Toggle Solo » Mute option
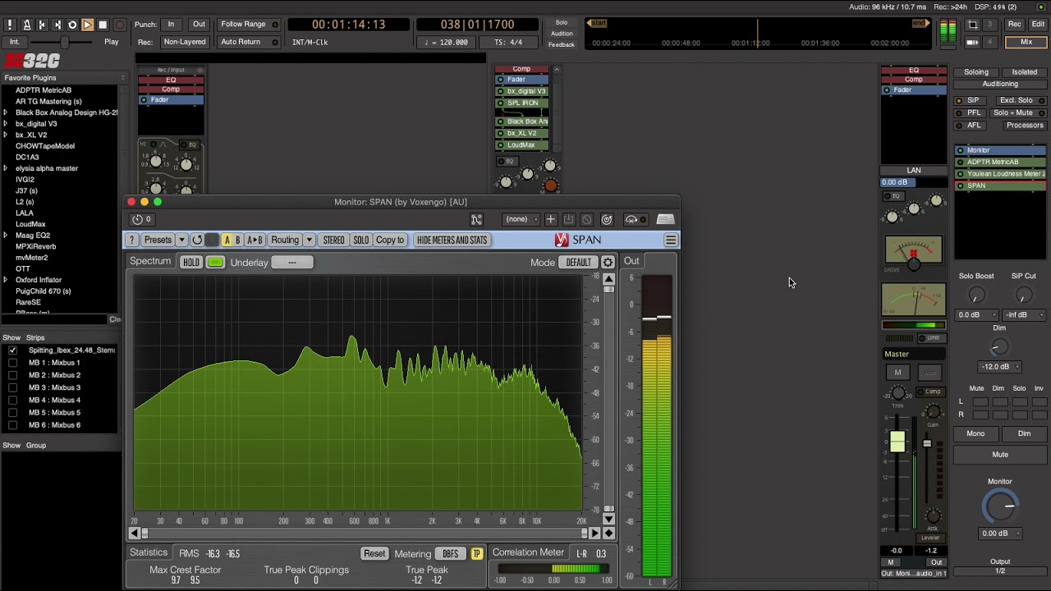Viewport: 1051px width, 591px height. click(x=1017, y=112)
